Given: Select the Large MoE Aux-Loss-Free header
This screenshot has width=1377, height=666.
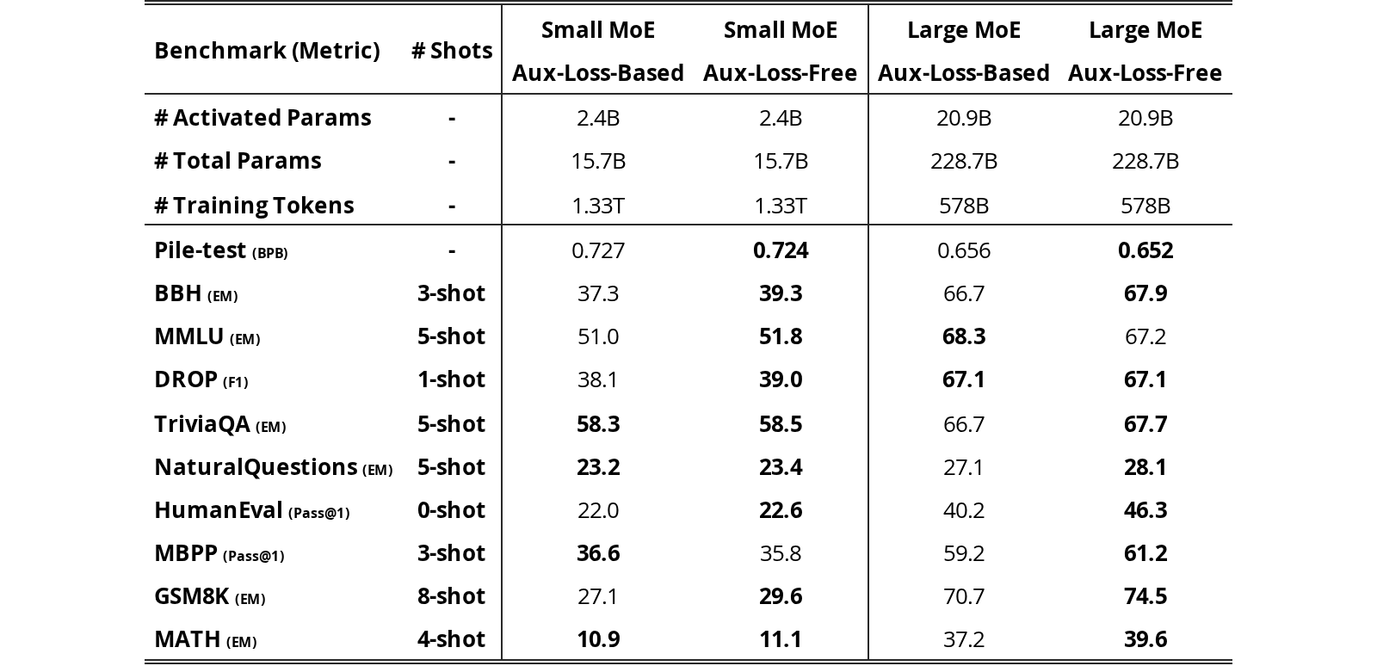Looking at the screenshot, I should 1145,51.
